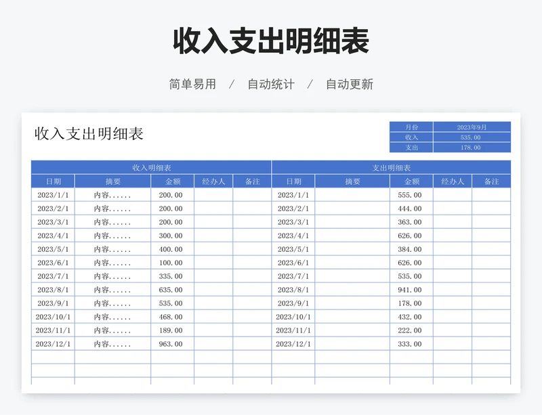Click the expense table 摘要 column header

352,181
